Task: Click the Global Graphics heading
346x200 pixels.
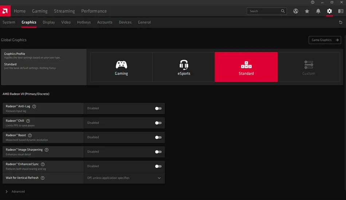Action: point(14,40)
